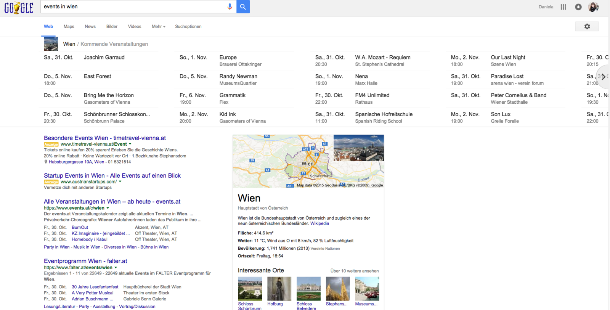Open the Stephansdom thumbnail
Image resolution: width=610 pixels, height=310 pixels.
pos(338,289)
